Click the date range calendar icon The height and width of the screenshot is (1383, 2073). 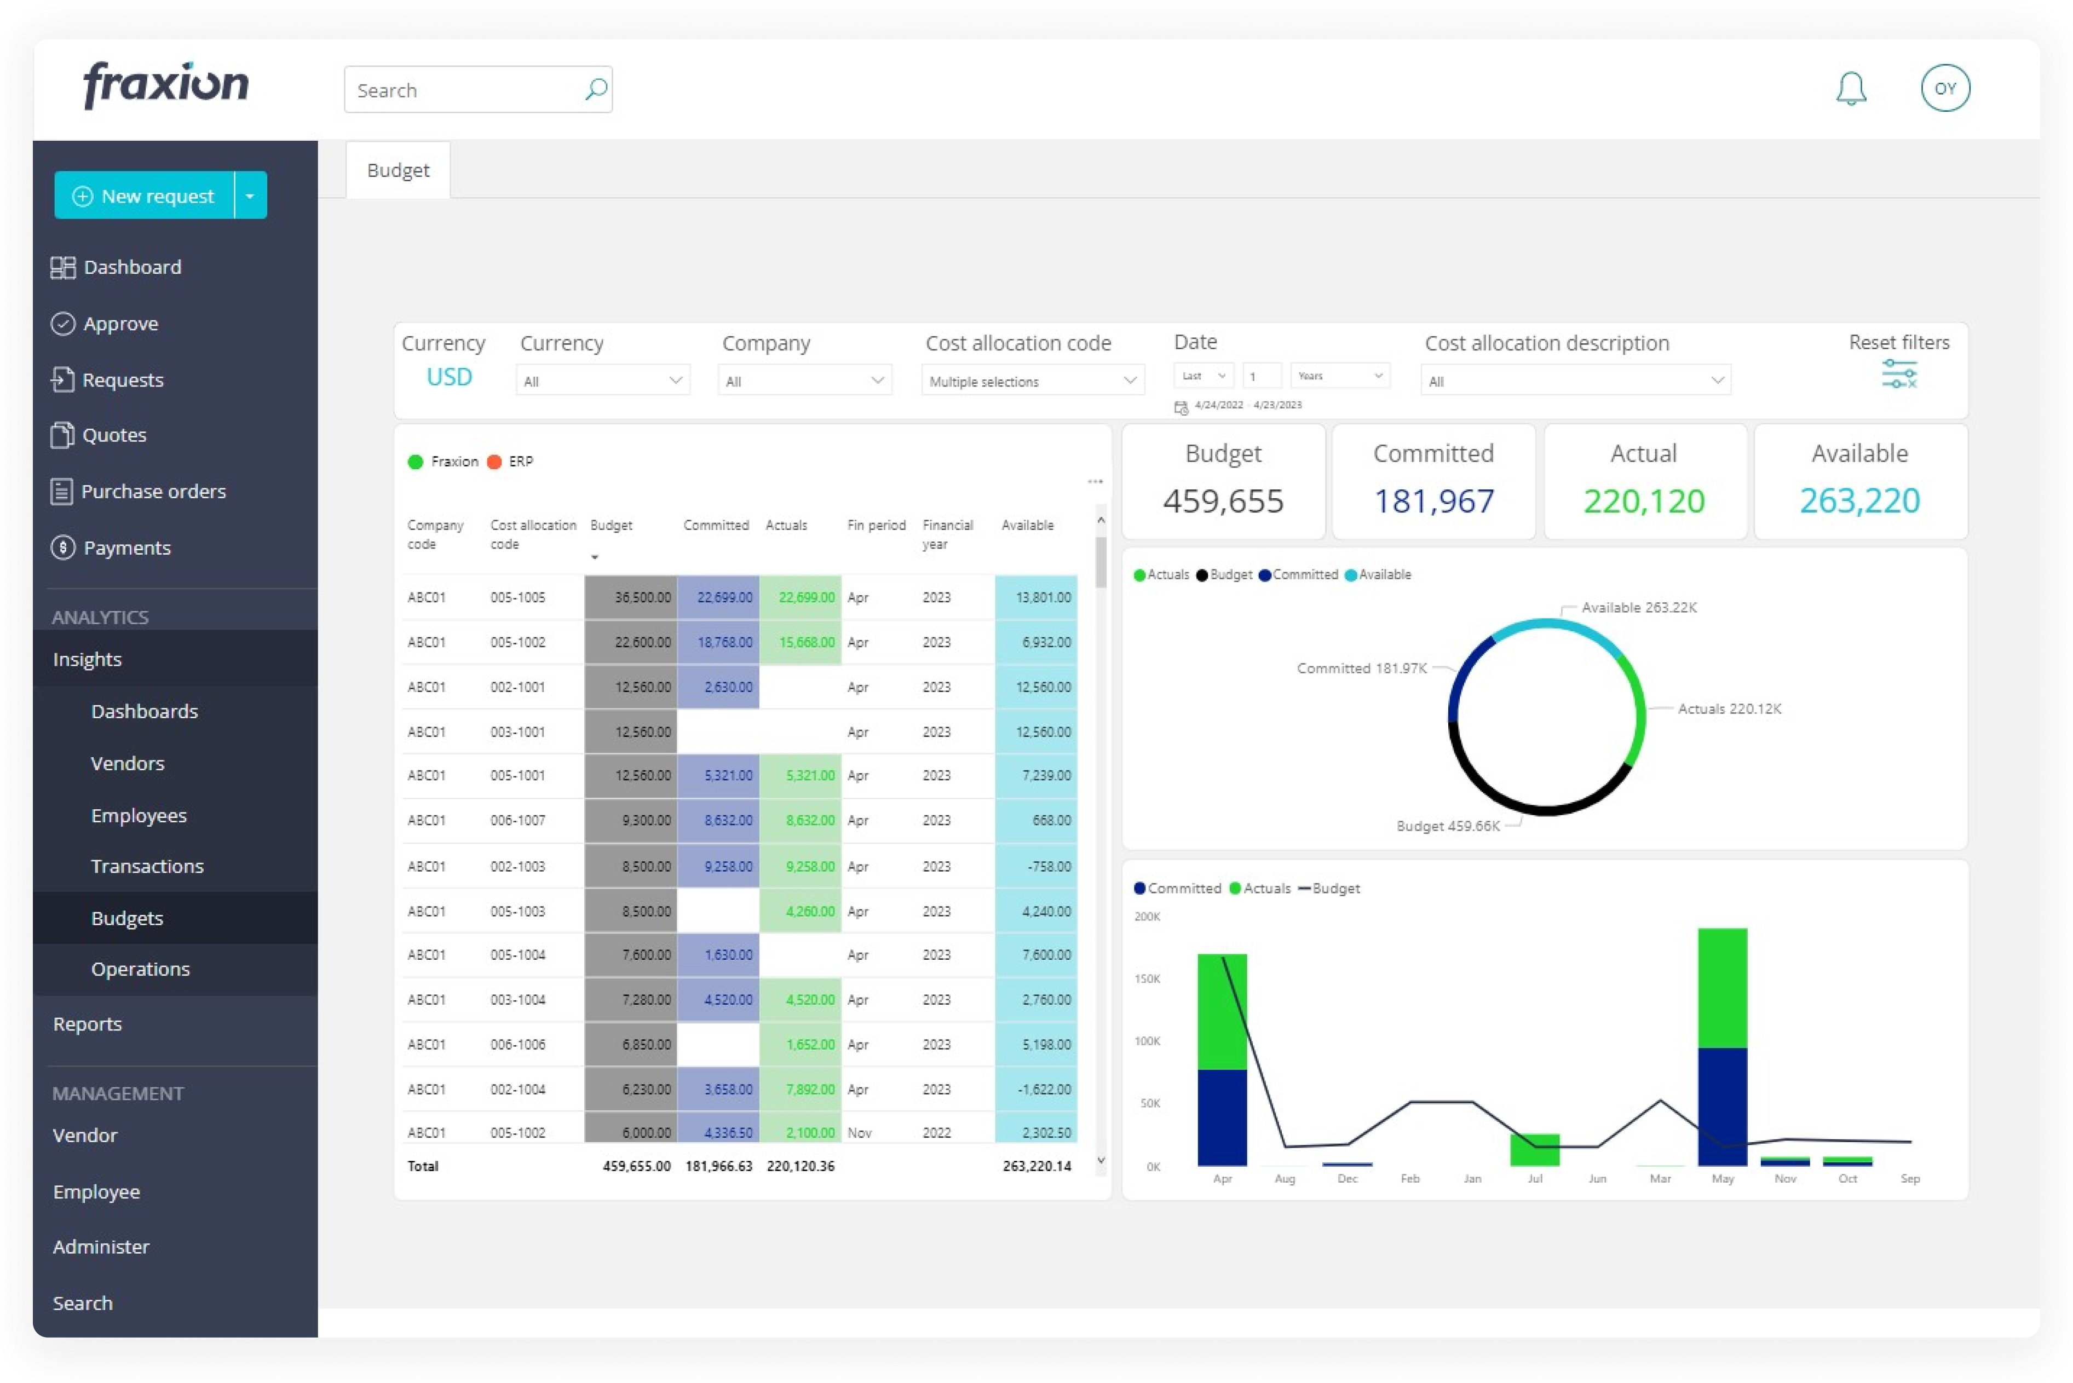tap(1181, 407)
